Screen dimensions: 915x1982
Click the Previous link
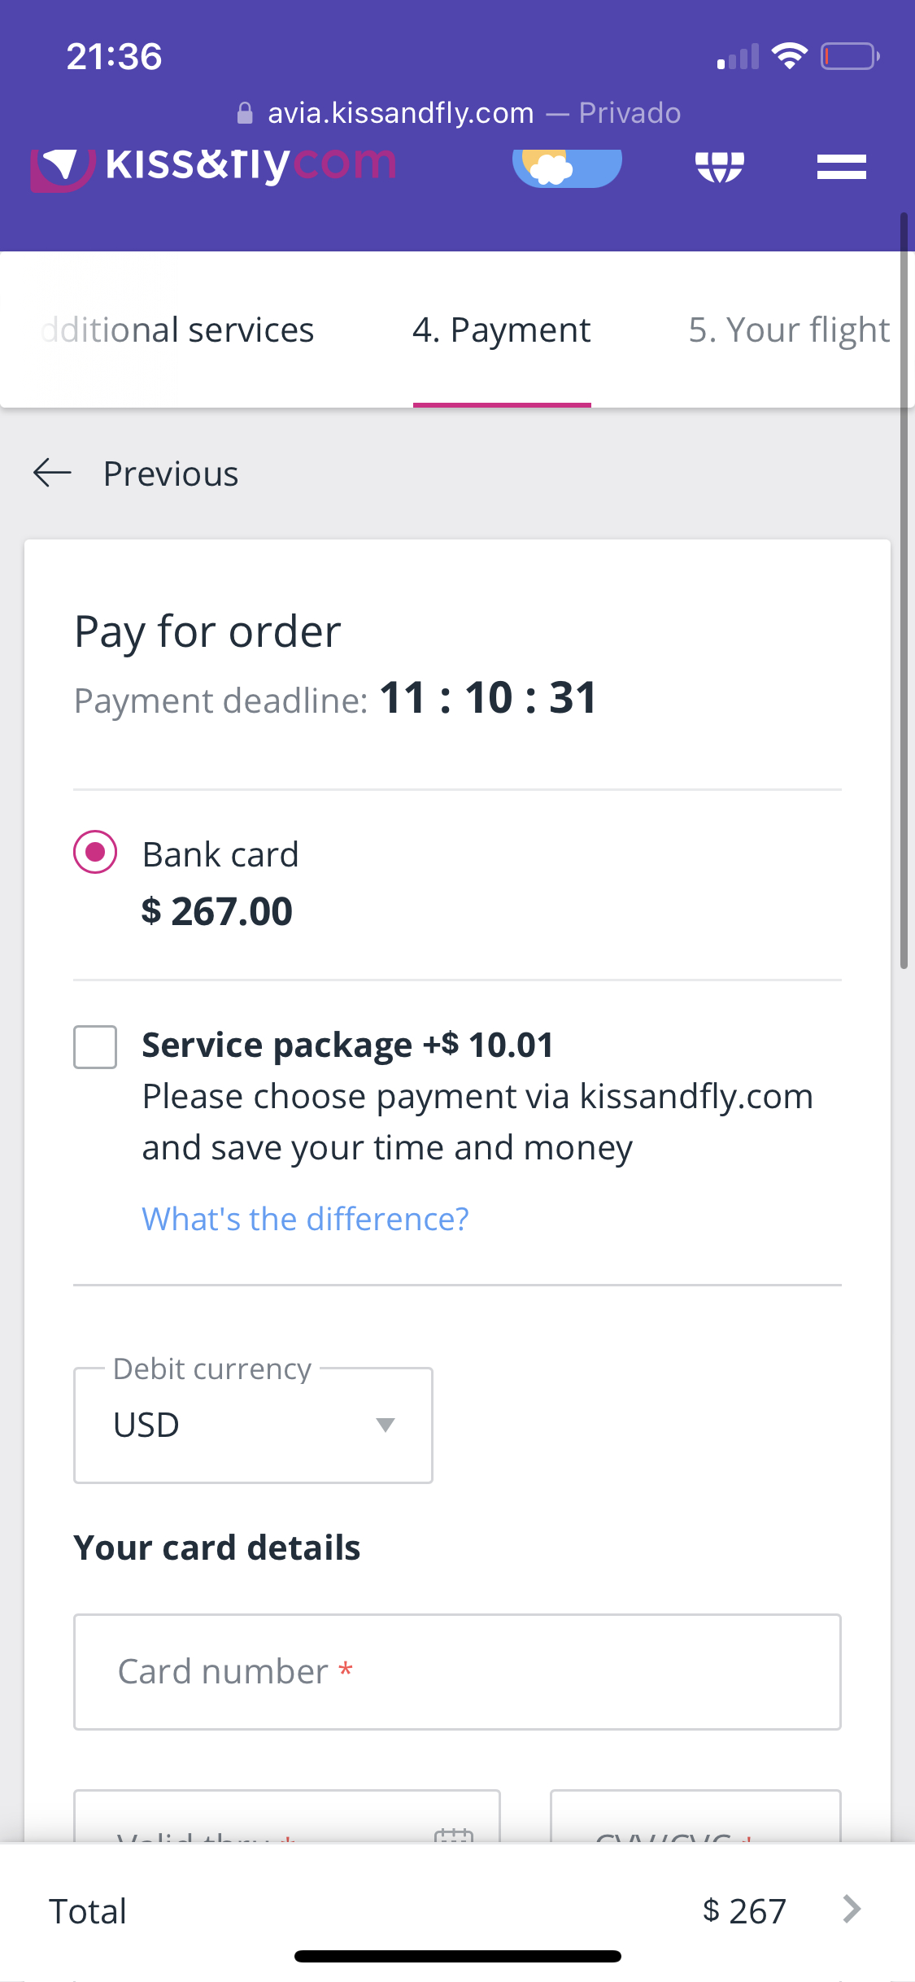click(169, 473)
